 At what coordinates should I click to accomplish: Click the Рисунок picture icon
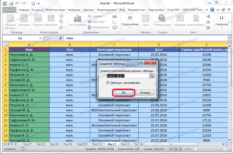tap(38, 18)
